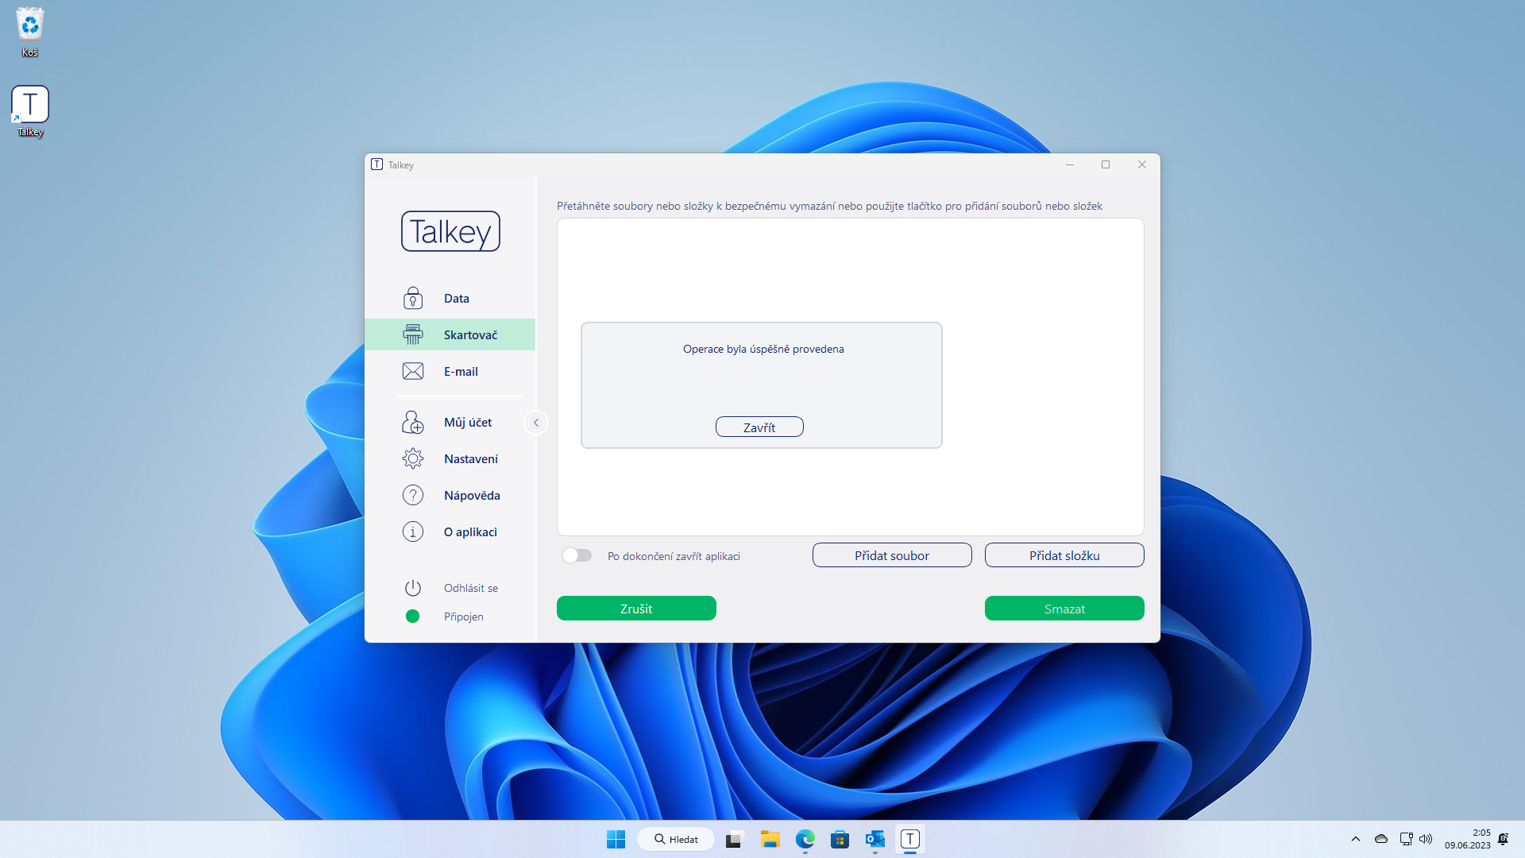Toggle 'Po dokončení zavřít aplikaci' switch
The height and width of the screenshot is (858, 1525).
click(x=577, y=555)
